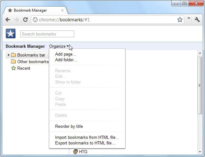Show hidden extensions via double chevron
This screenshot has width=205, height=157.
(189, 18)
